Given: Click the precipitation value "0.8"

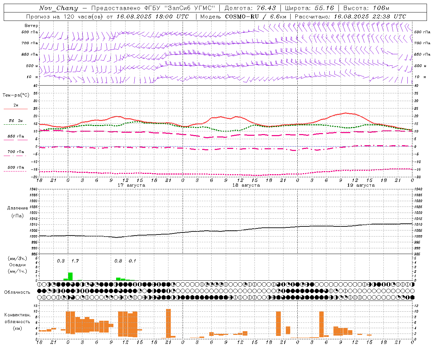Looking at the screenshot, I should [x=118, y=261].
